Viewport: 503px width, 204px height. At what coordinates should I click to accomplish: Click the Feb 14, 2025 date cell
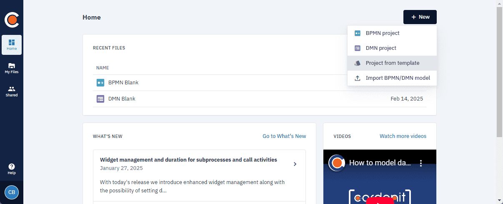407,99
